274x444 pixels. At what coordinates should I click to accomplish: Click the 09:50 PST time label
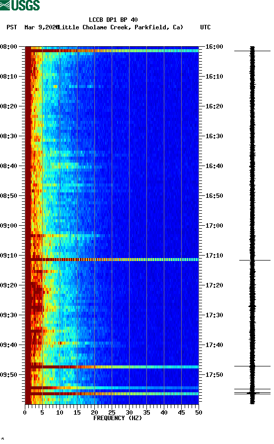8,375
